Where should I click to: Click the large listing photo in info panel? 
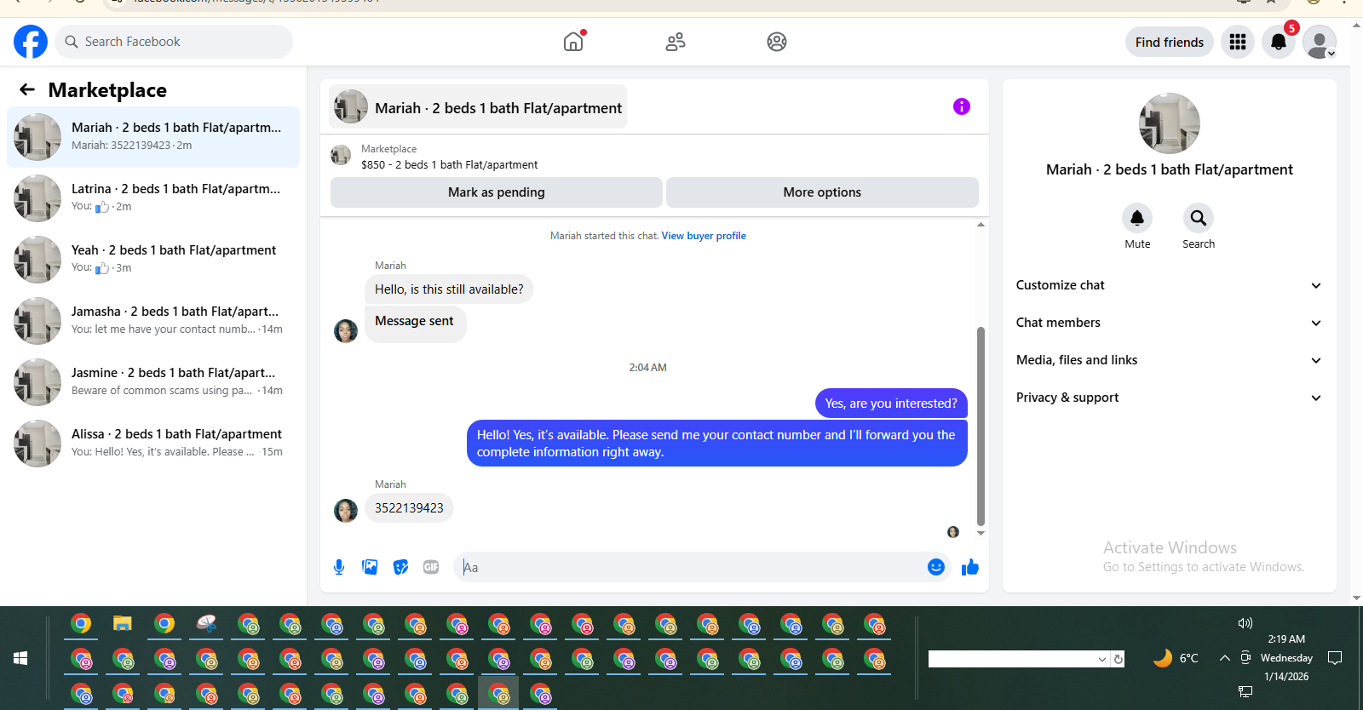[1170, 123]
